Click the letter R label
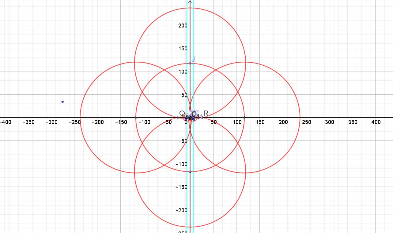The image size is (393, 233). [x=206, y=113]
